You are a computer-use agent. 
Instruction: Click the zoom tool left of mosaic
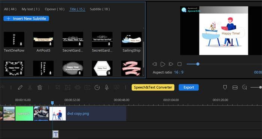(68, 87)
